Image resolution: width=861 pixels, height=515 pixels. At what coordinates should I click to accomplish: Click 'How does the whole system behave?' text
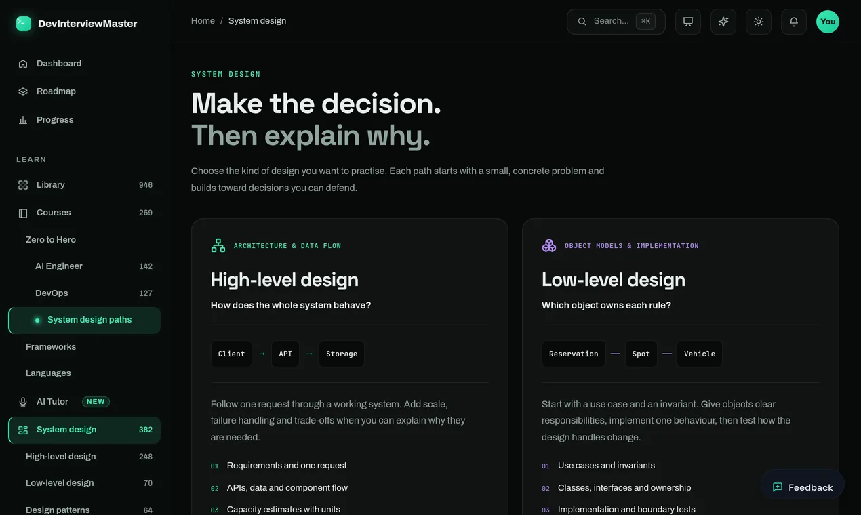pyautogui.click(x=291, y=306)
